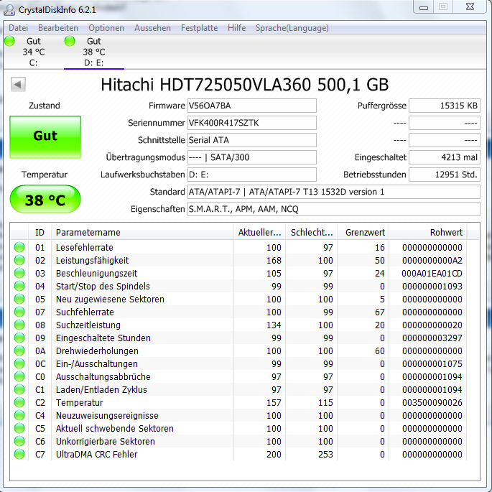The image size is (492, 492).
Task: Click the ID column header
Action: pyautogui.click(x=40, y=232)
